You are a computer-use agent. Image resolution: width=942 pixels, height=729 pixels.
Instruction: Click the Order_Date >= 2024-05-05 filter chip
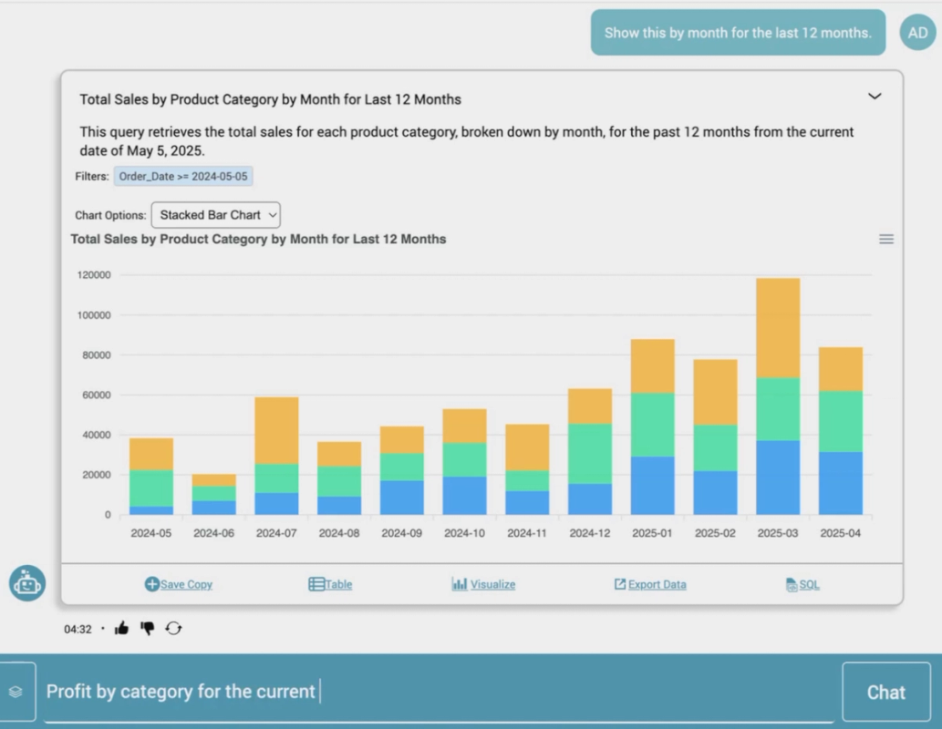183,176
